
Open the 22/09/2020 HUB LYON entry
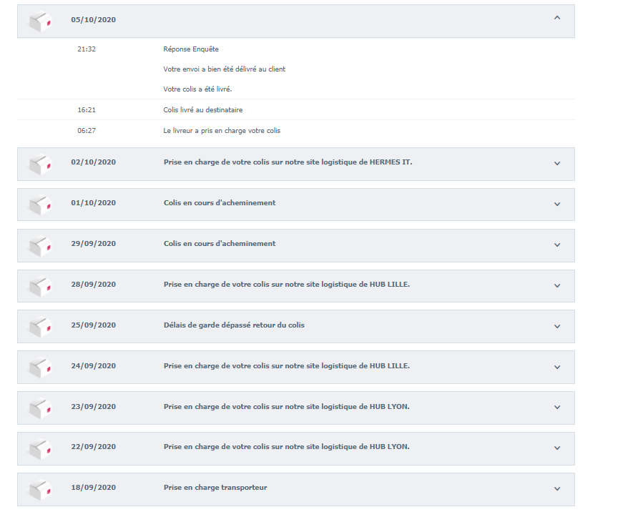[295, 448]
